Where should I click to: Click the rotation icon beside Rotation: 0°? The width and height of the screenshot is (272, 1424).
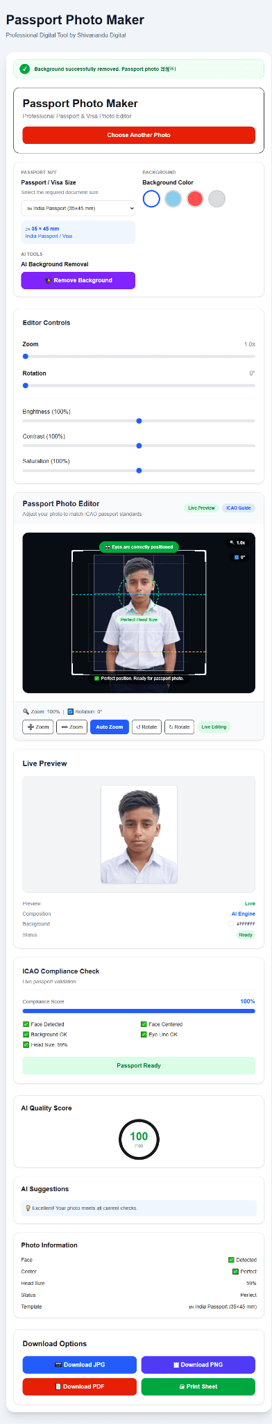70,711
